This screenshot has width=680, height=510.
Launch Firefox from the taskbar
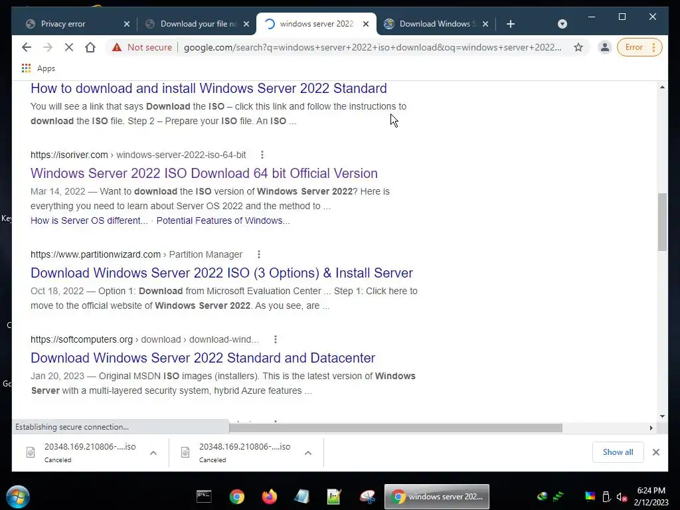coord(270,497)
